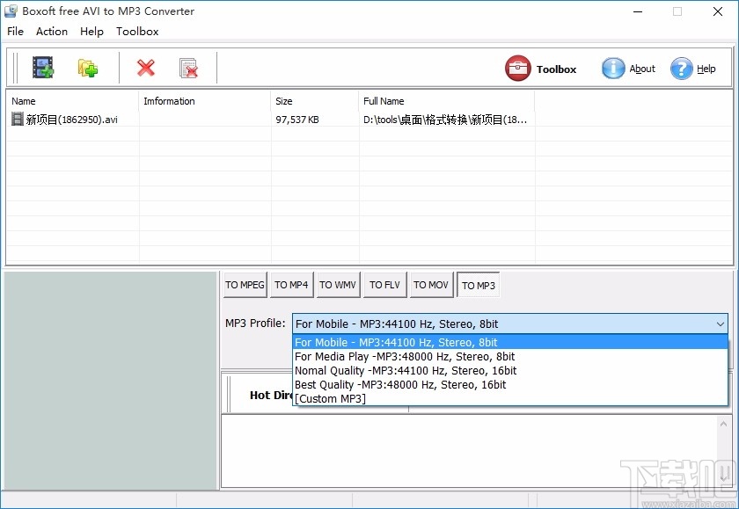Choose the [Custom MP3] profile option

(x=330, y=398)
